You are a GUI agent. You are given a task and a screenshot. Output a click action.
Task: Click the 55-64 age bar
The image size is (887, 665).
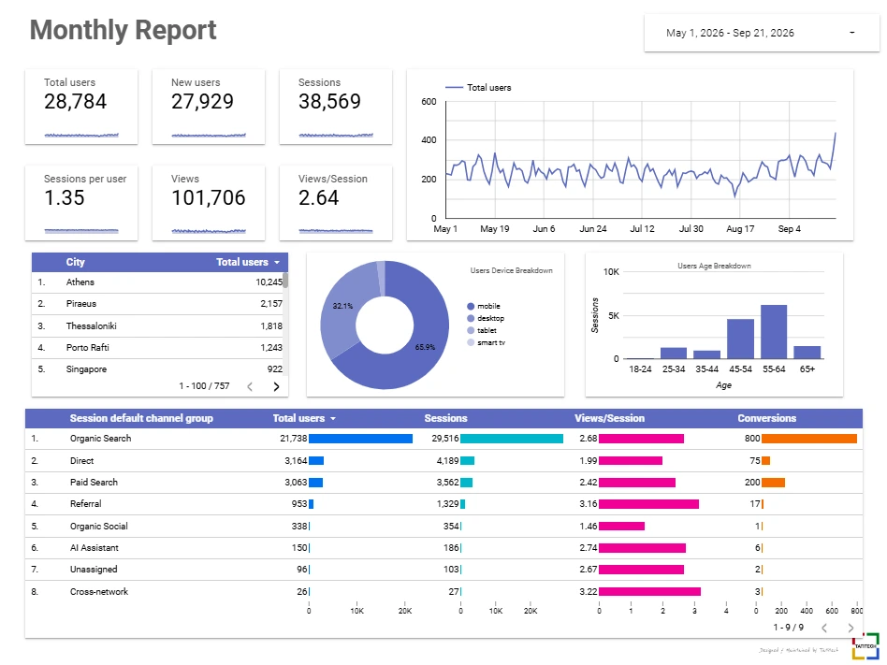[774, 332]
